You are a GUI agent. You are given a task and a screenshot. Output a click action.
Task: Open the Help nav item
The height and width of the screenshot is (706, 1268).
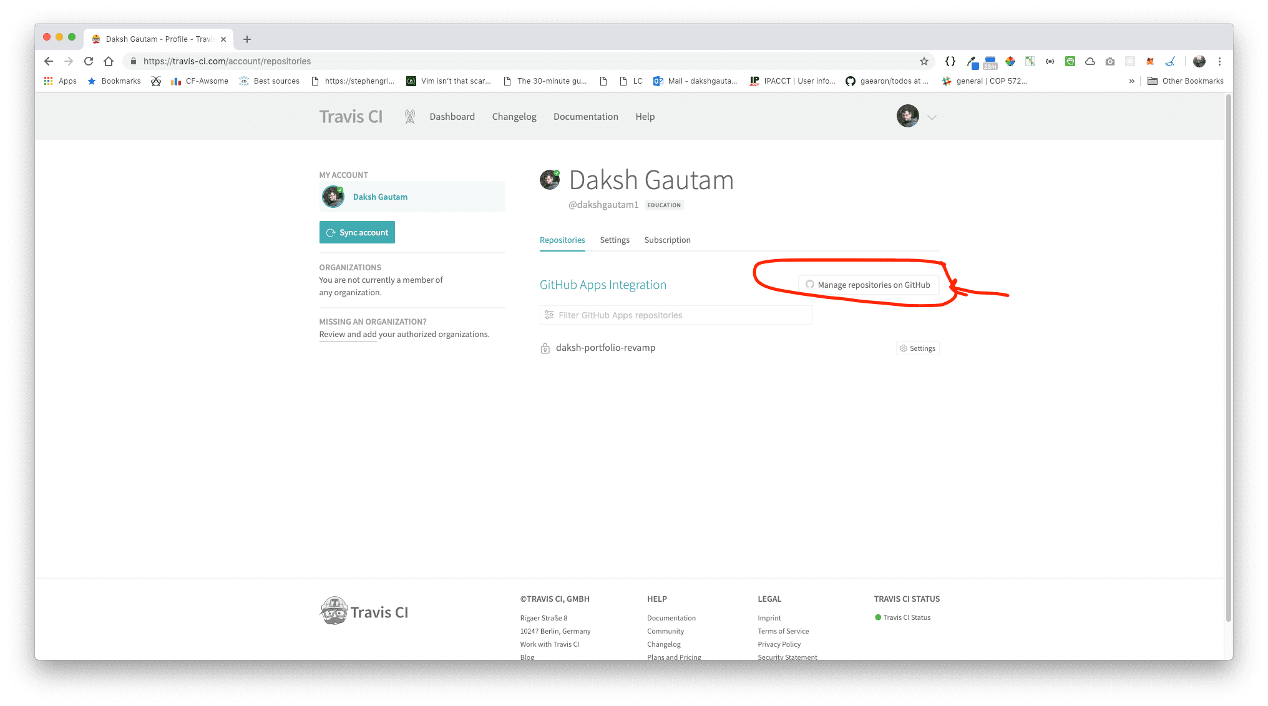coord(645,117)
